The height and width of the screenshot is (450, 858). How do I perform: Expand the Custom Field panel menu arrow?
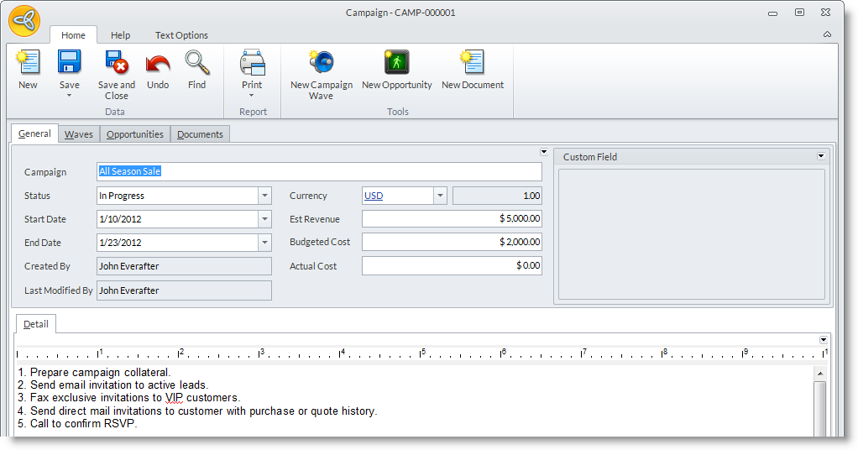point(820,156)
